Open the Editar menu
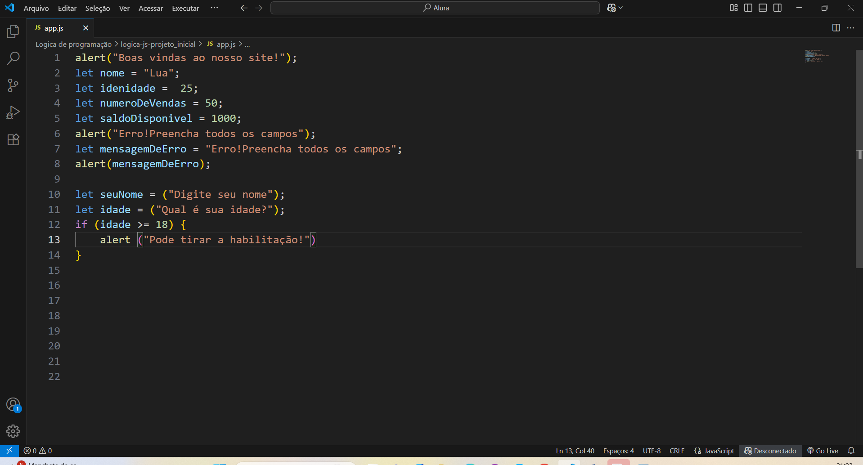 (x=67, y=8)
